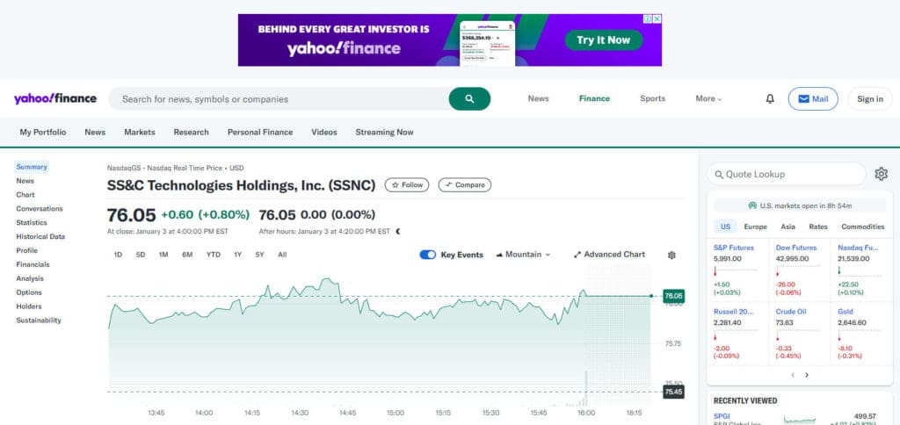Select News in top navigation
Image resolution: width=900 pixels, height=425 pixels.
click(x=539, y=98)
